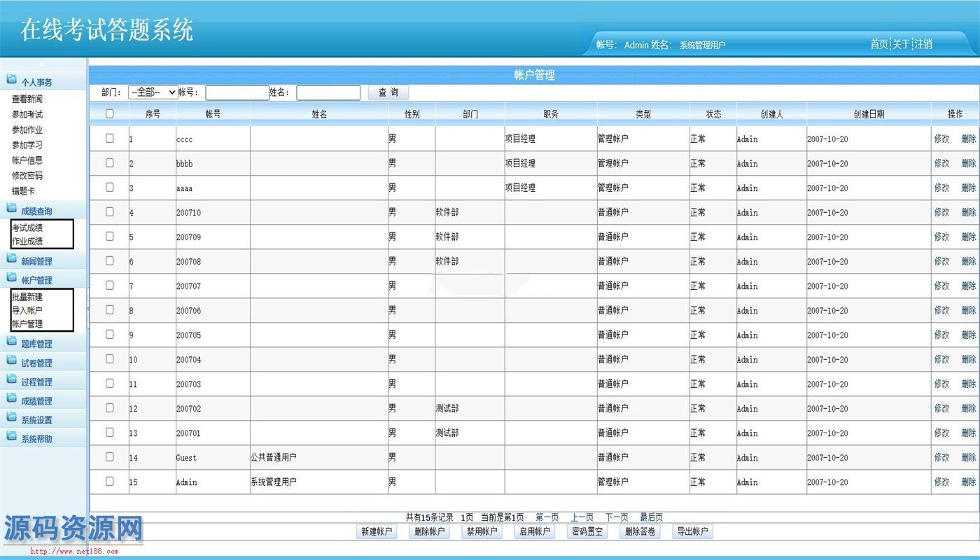The height and width of the screenshot is (560, 980).
Task: Click the folder icon beside 系统帮助
Action: (x=11, y=437)
